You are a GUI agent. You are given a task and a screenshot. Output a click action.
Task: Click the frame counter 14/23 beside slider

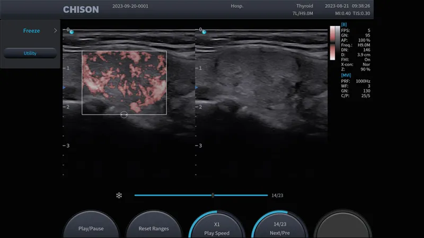[x=277, y=195]
